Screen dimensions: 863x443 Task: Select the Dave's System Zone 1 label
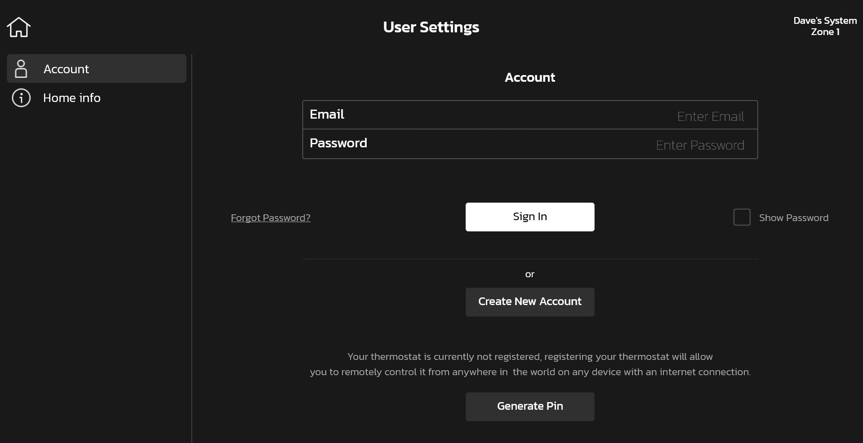[825, 26]
